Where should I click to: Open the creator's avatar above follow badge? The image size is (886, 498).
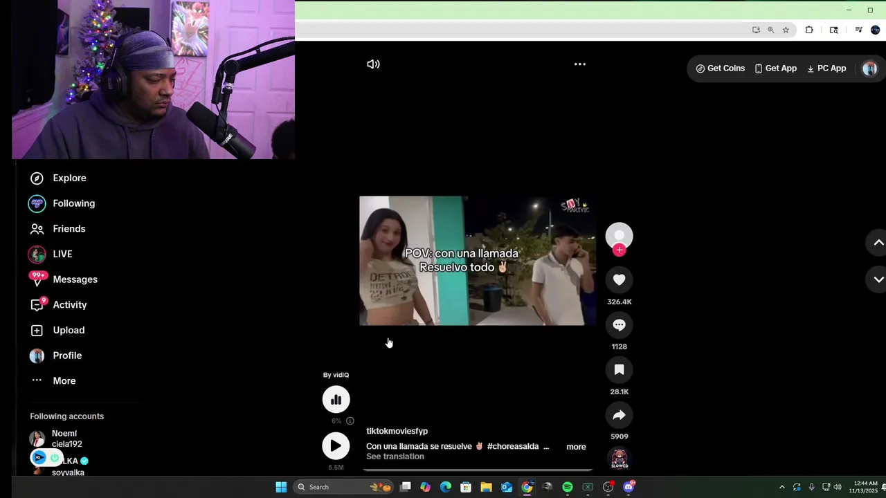click(x=620, y=234)
